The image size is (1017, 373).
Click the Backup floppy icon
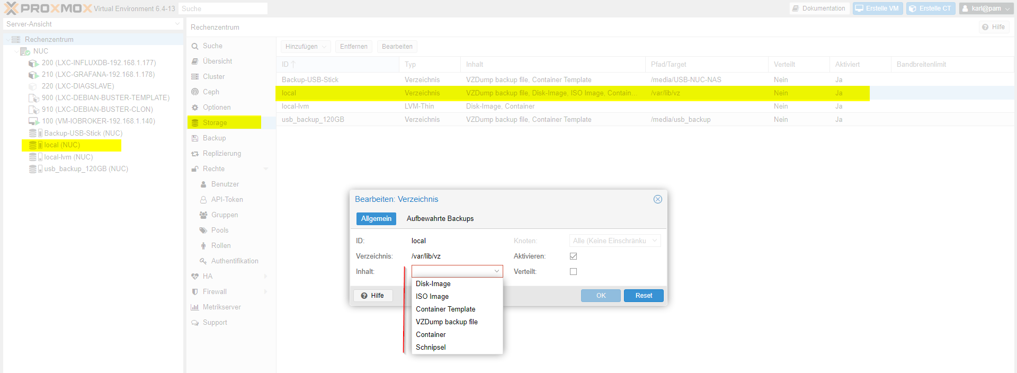(195, 138)
